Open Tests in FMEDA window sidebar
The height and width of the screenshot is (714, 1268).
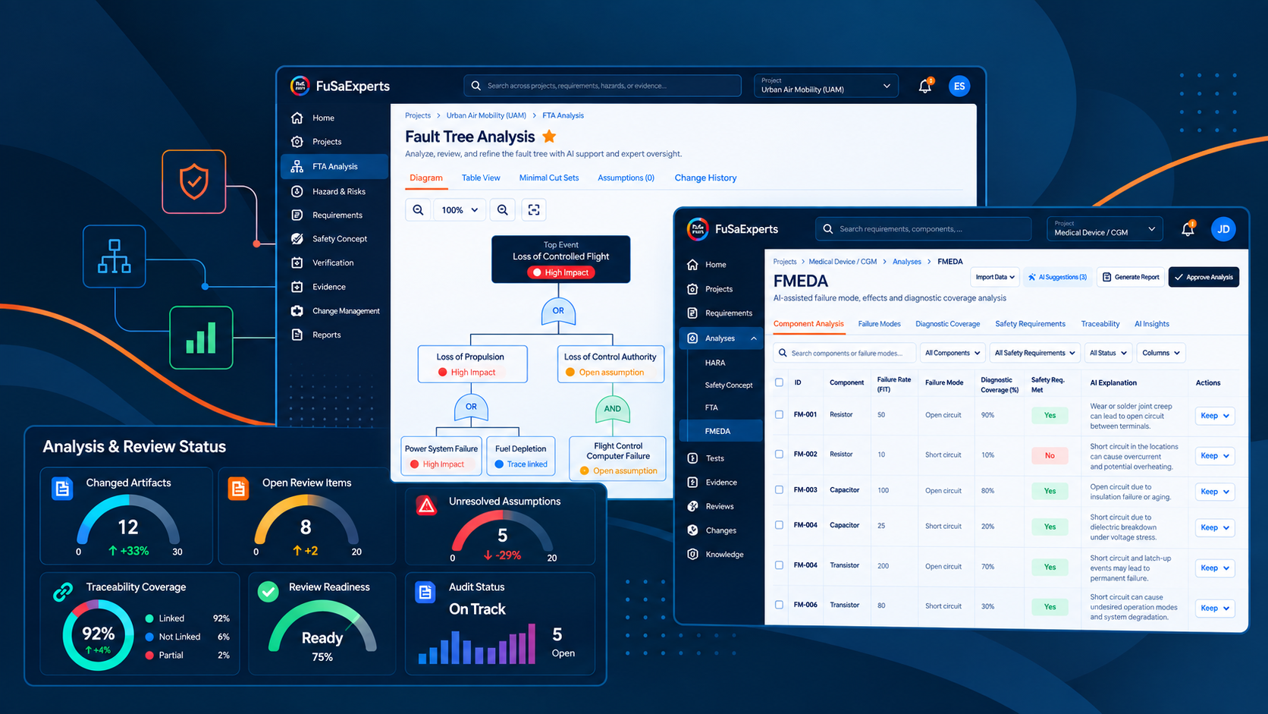click(x=720, y=458)
